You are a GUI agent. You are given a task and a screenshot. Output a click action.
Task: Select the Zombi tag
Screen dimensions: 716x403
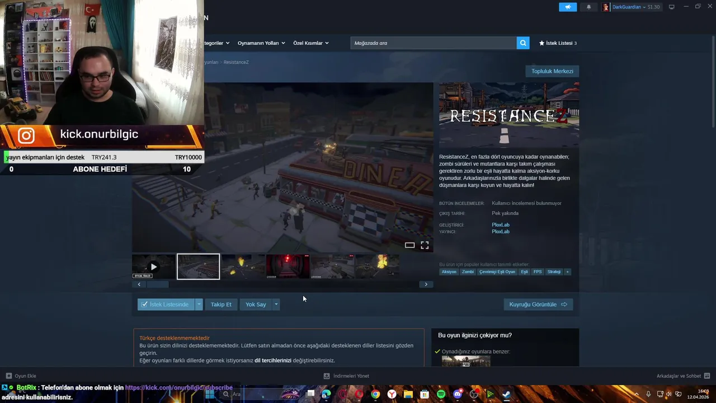468,272
